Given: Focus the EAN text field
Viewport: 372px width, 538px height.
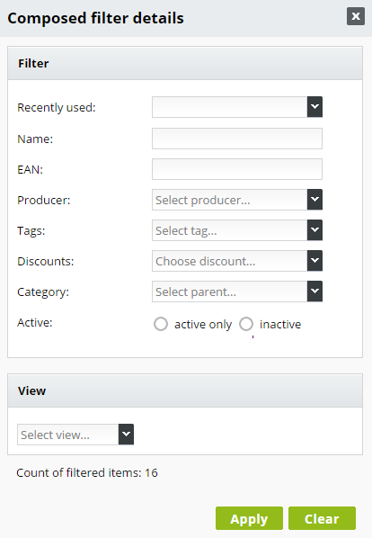Looking at the screenshot, I should coord(237,169).
